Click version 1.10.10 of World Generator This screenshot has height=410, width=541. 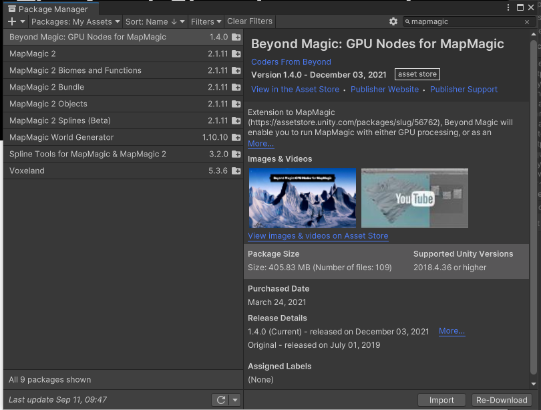point(215,138)
